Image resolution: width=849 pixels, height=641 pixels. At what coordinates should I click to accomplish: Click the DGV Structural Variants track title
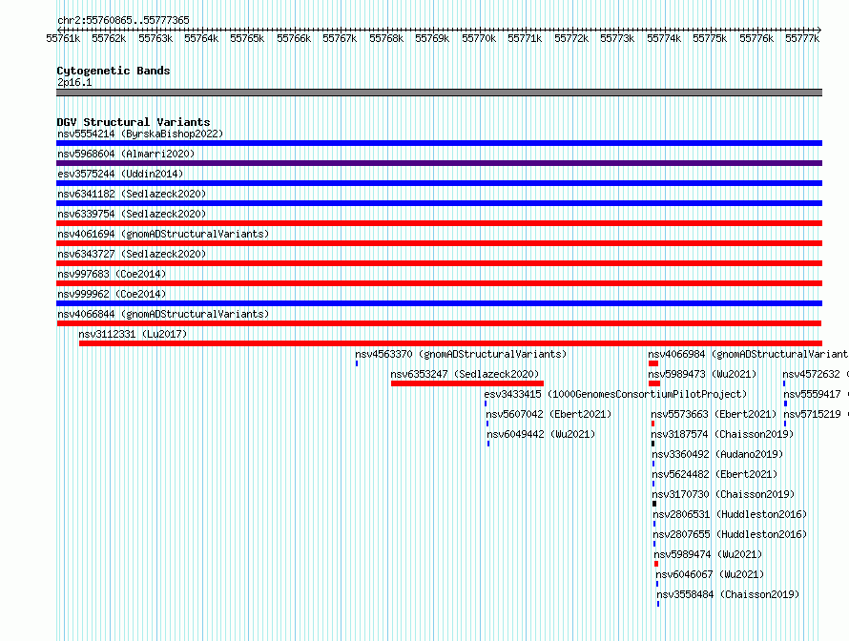tap(134, 122)
